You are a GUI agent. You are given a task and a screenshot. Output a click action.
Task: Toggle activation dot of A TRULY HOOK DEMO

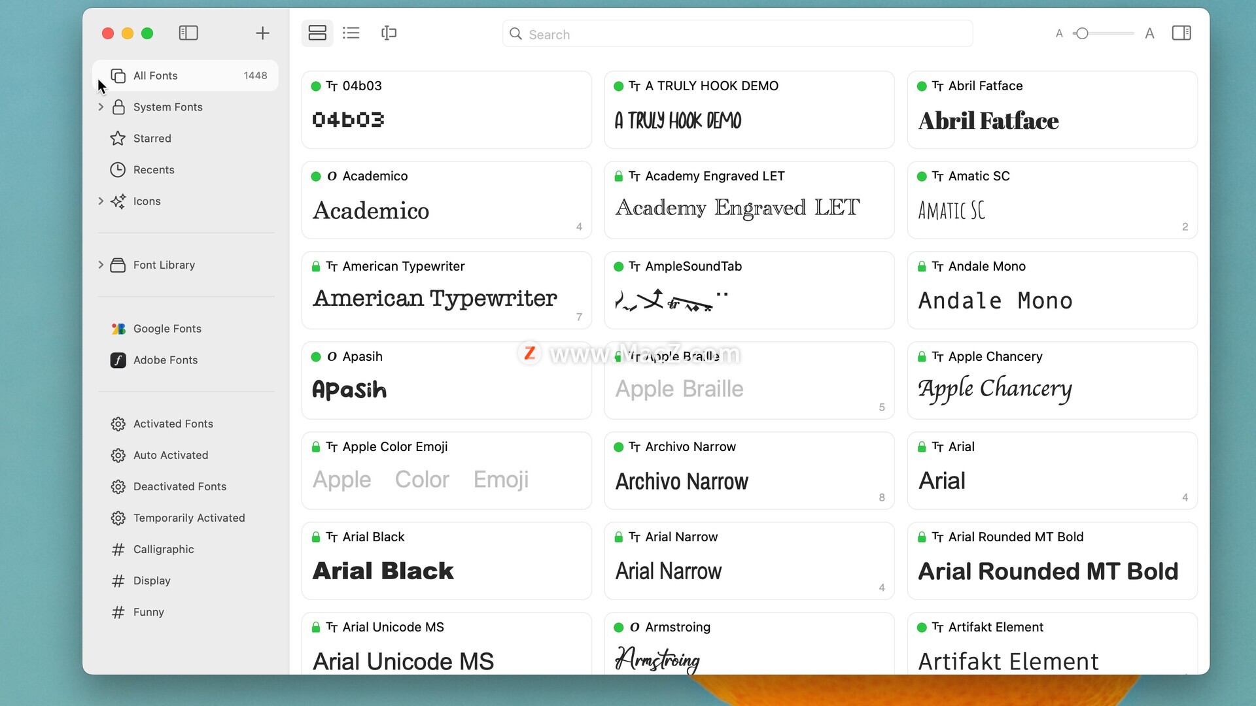click(x=619, y=86)
